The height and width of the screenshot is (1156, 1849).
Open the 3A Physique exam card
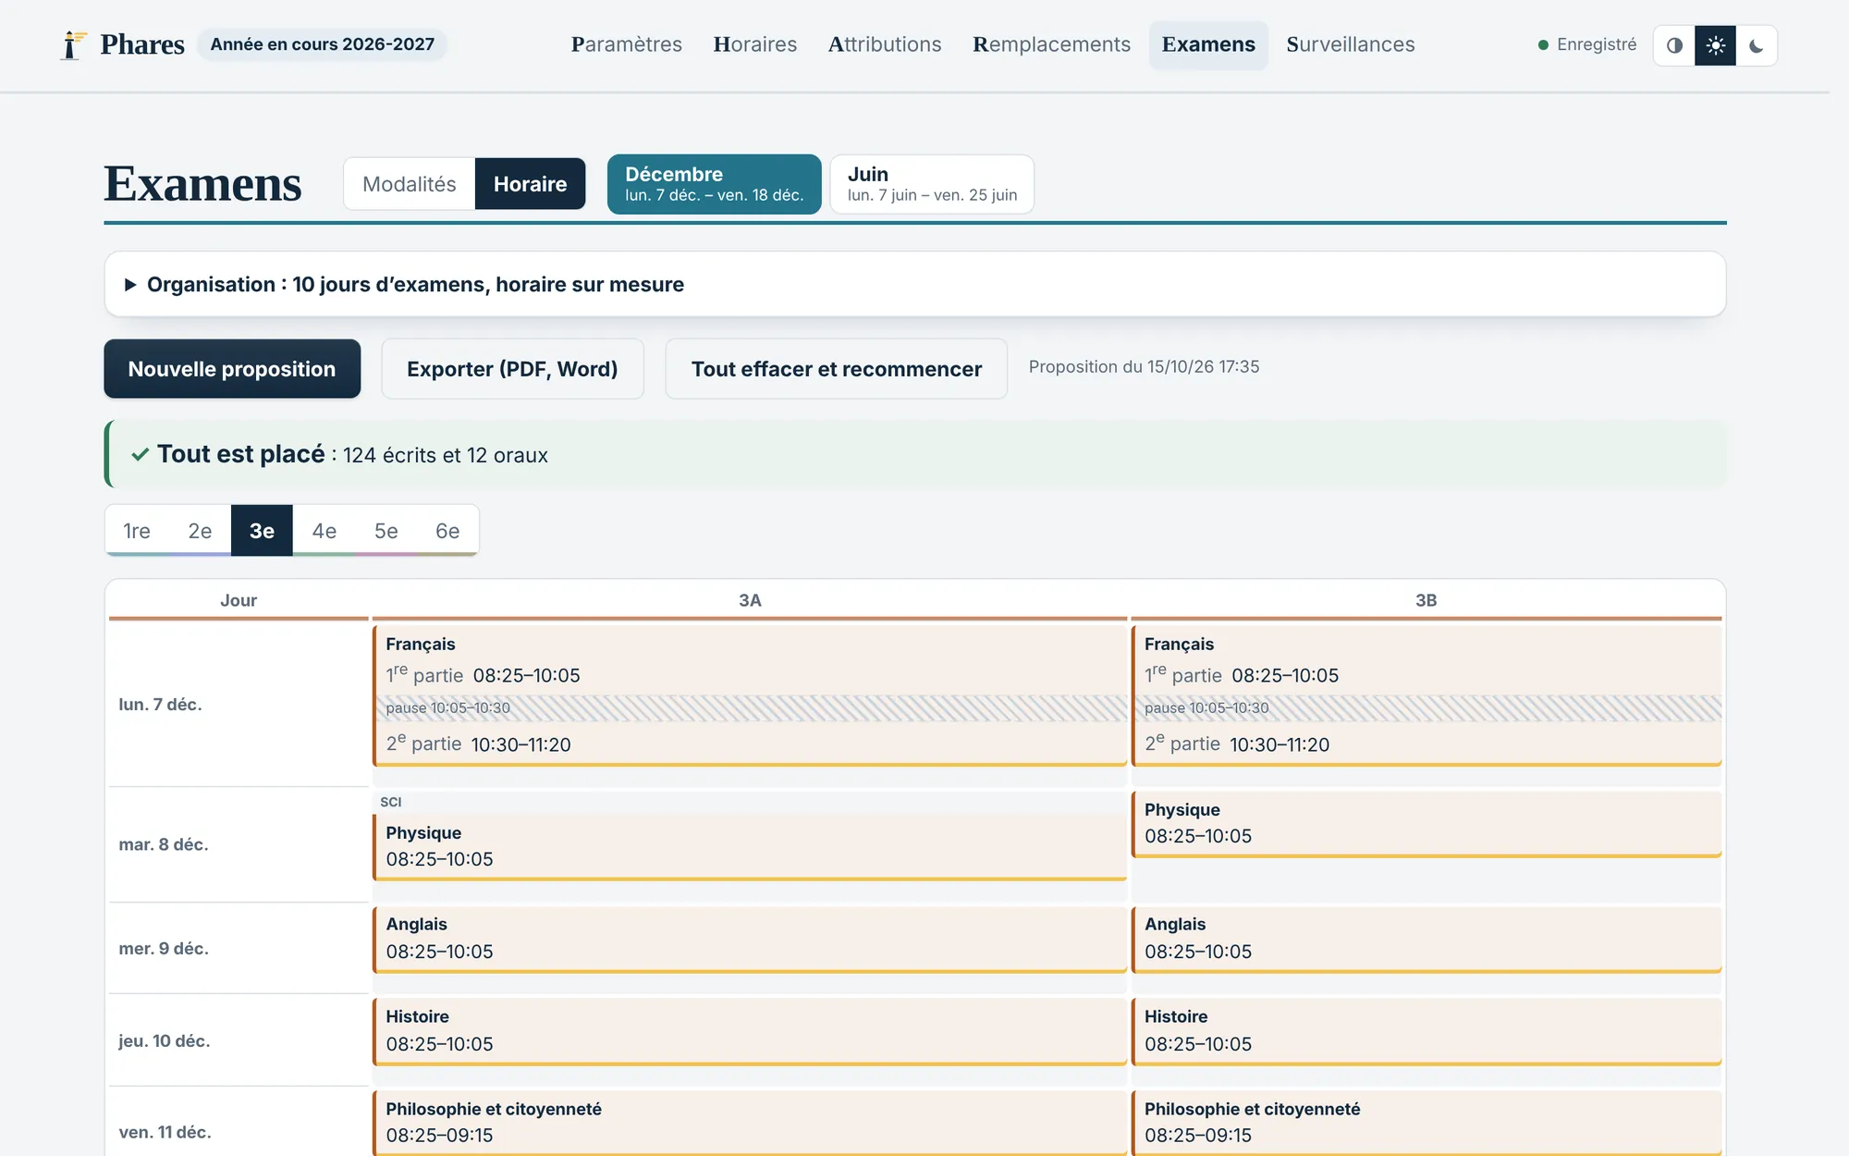tap(750, 846)
